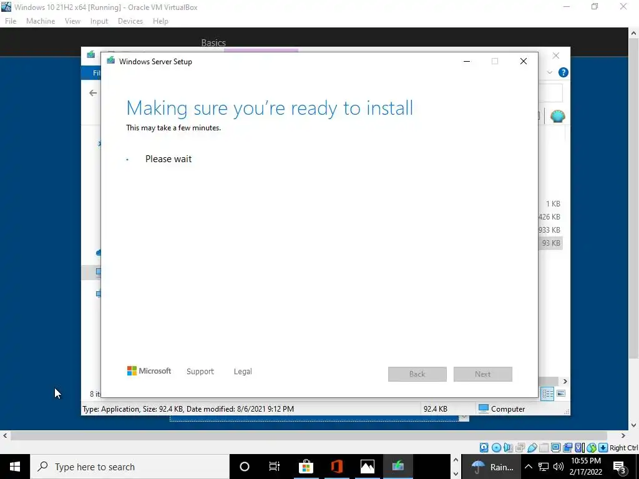Click the Support link in Setup
This screenshot has height=479, width=639.
(x=200, y=372)
